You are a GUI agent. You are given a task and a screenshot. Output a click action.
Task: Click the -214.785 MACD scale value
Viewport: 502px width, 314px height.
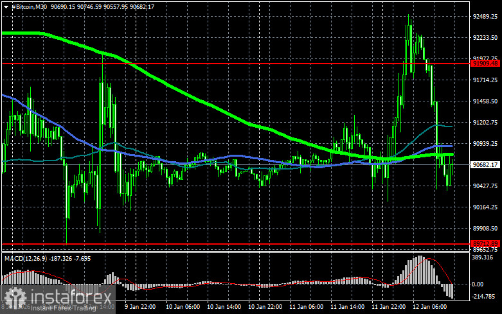[x=484, y=297]
